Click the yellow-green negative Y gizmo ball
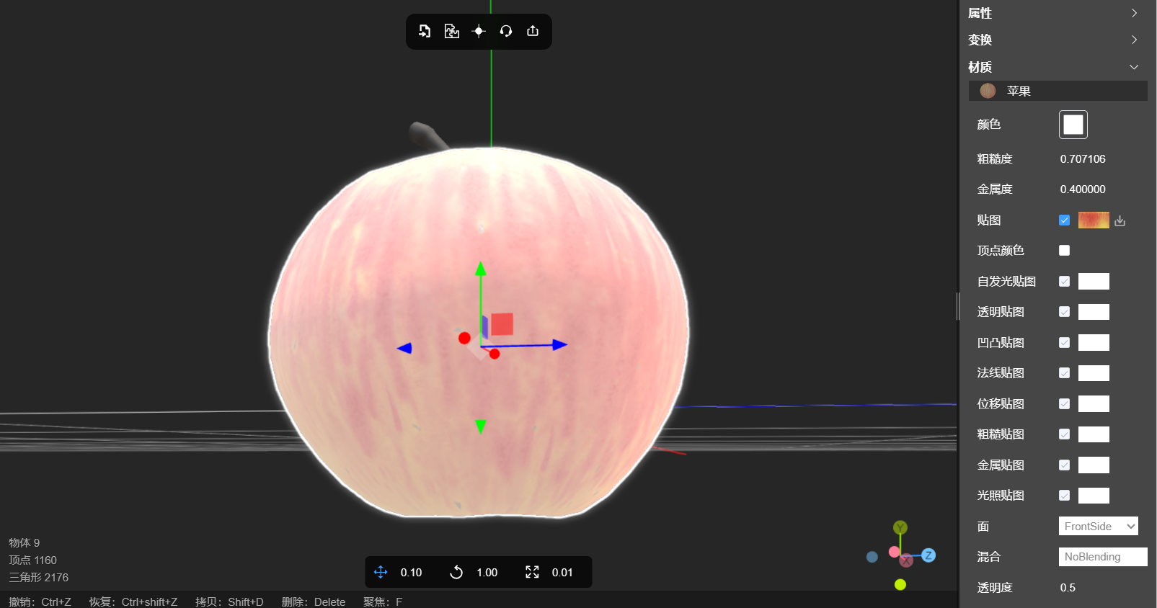1157x608 pixels. pos(900,584)
